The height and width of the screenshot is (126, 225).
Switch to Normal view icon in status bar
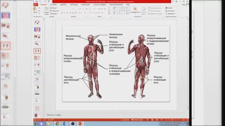click(148, 120)
